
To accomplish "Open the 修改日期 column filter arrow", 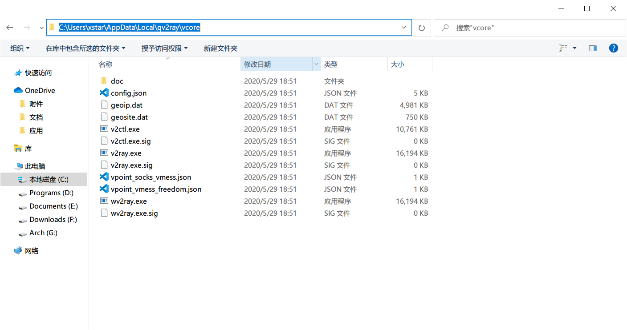I will tap(317, 64).
